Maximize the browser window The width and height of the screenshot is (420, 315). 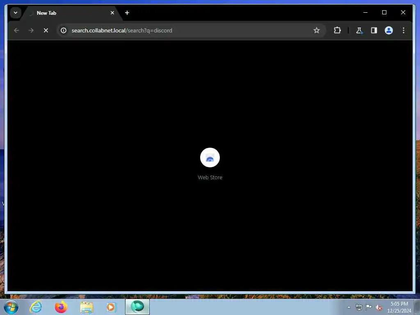384,13
